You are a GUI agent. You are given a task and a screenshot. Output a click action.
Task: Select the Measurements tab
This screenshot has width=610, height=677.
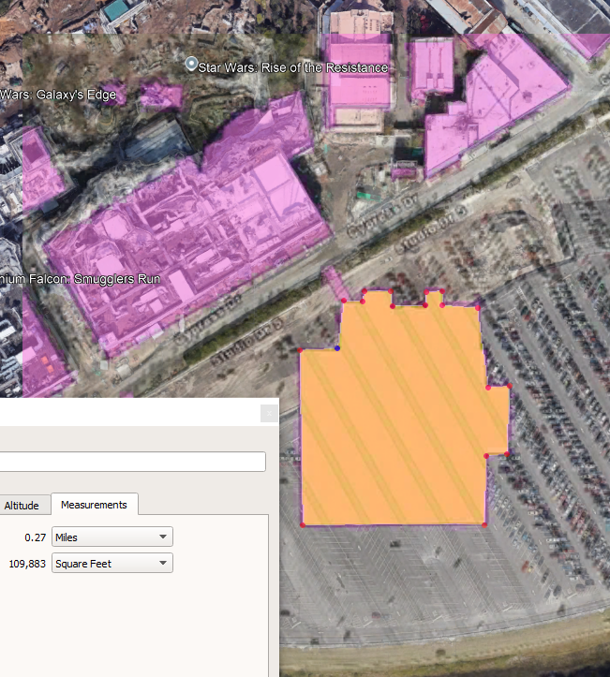94,505
